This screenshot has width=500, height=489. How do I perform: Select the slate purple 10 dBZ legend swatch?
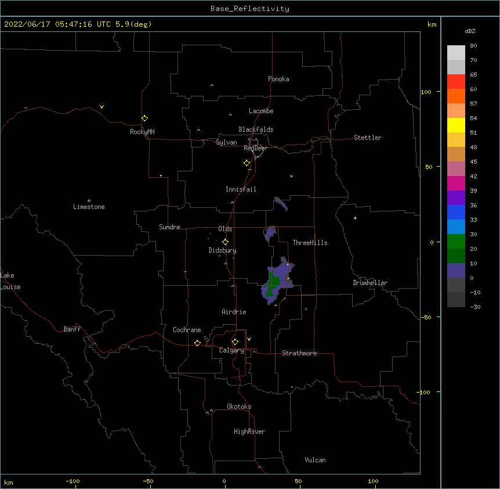tap(456, 271)
